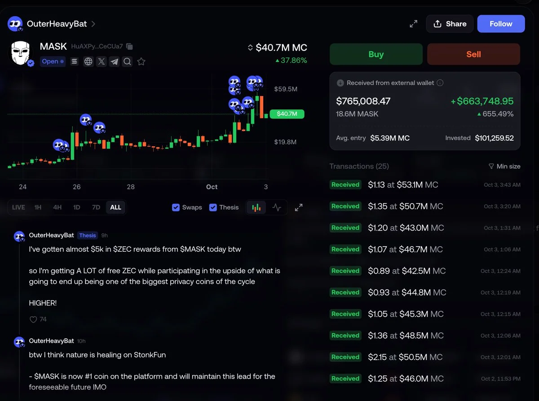
Task: Select the ALL timeframe
Action: tap(115, 207)
